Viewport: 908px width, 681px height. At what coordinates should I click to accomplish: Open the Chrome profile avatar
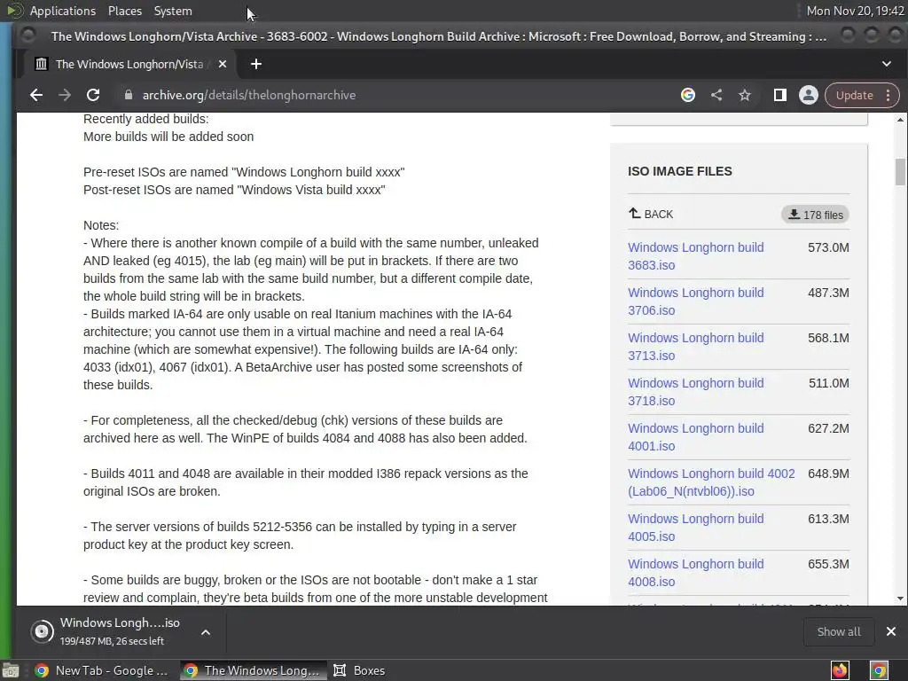(809, 95)
